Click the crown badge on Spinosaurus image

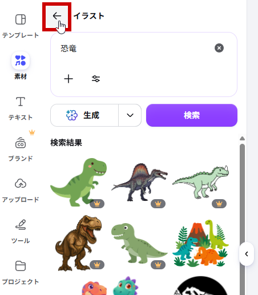pyautogui.click(x=158, y=204)
